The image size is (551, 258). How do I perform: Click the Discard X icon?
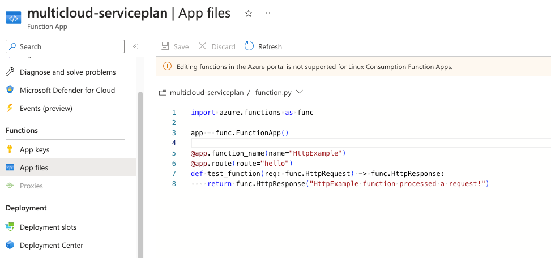(202, 46)
